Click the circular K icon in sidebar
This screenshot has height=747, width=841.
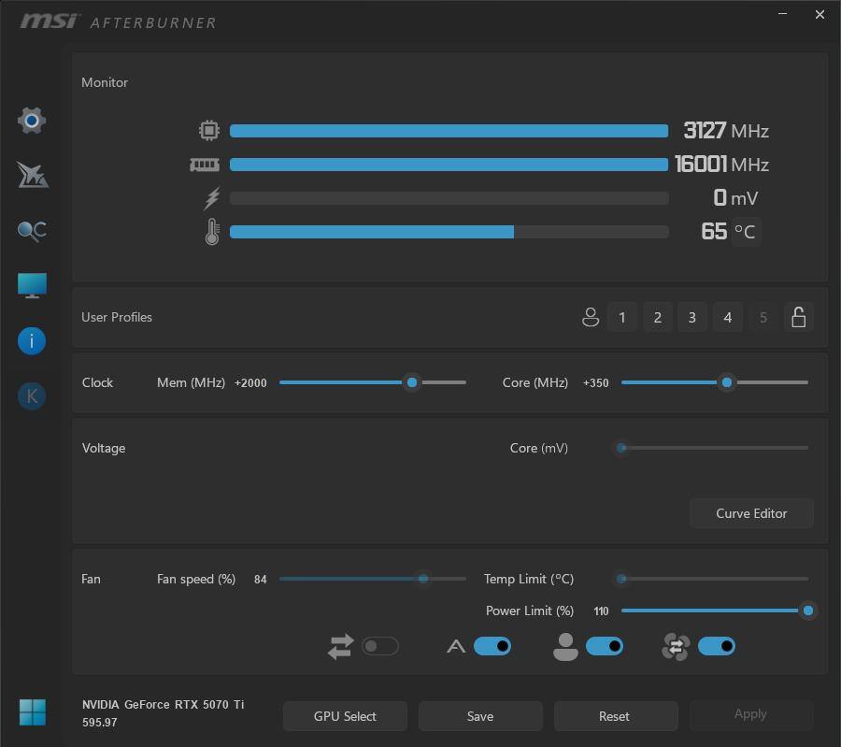click(32, 396)
